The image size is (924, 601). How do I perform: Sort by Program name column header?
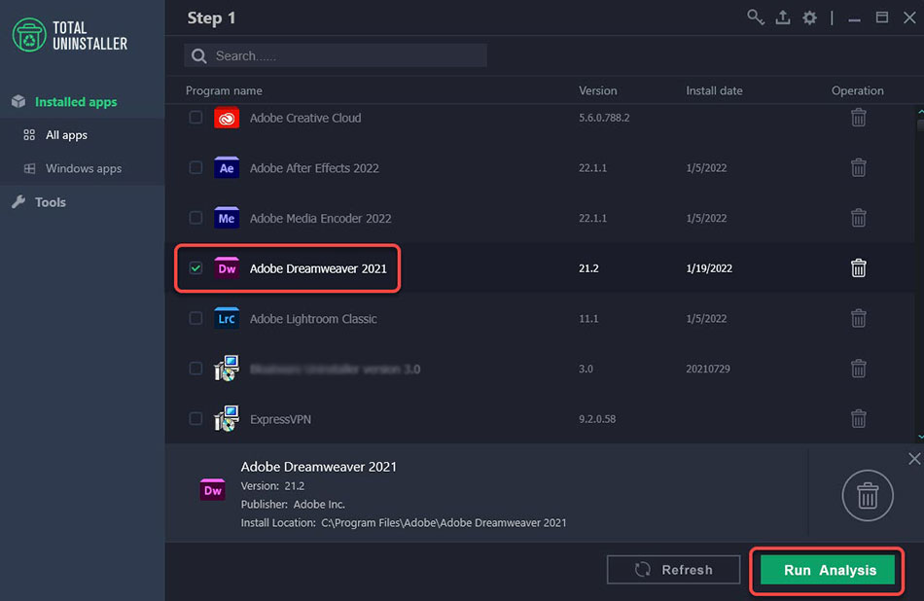click(224, 90)
